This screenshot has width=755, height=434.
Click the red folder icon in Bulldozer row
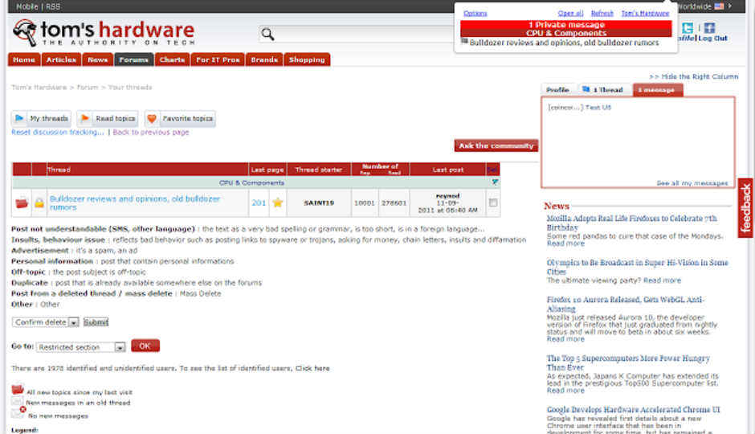(x=22, y=203)
